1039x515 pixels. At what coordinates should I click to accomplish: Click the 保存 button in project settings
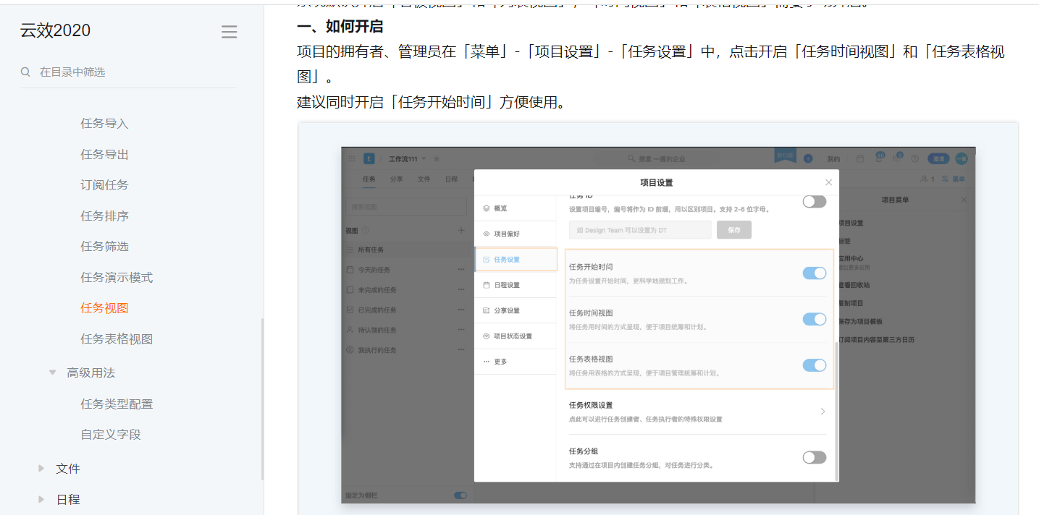(x=733, y=229)
